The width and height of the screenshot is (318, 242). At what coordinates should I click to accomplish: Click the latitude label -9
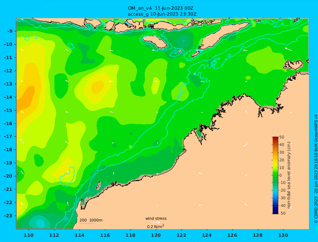[x=10, y=31]
